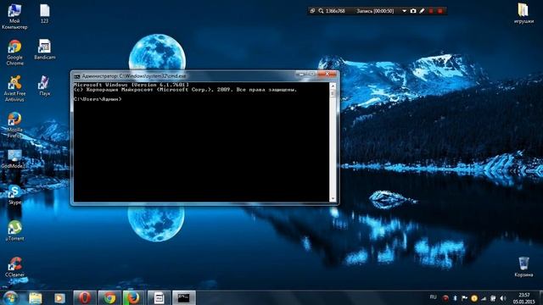Maximize the command prompt window
The width and height of the screenshot is (543, 305).
click(x=311, y=74)
